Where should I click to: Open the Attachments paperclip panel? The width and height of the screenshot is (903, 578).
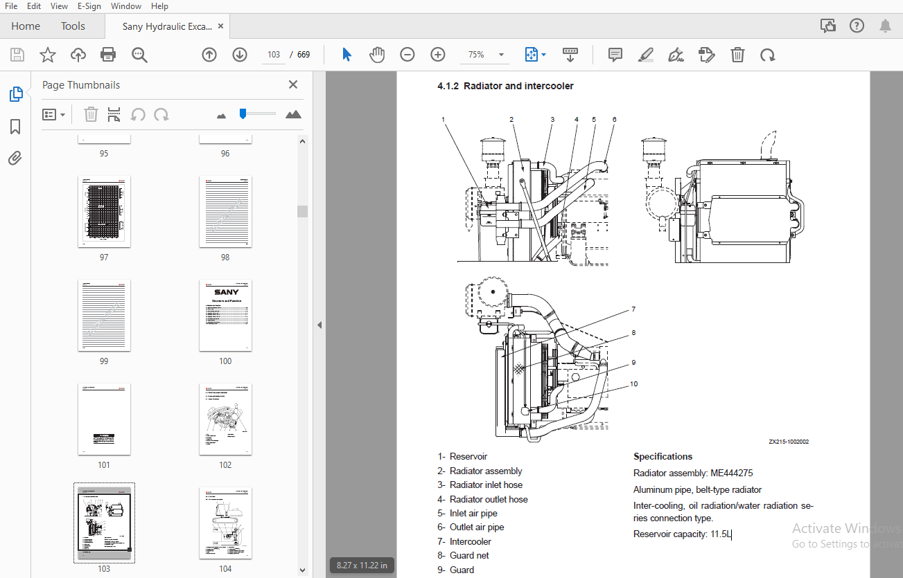point(15,159)
